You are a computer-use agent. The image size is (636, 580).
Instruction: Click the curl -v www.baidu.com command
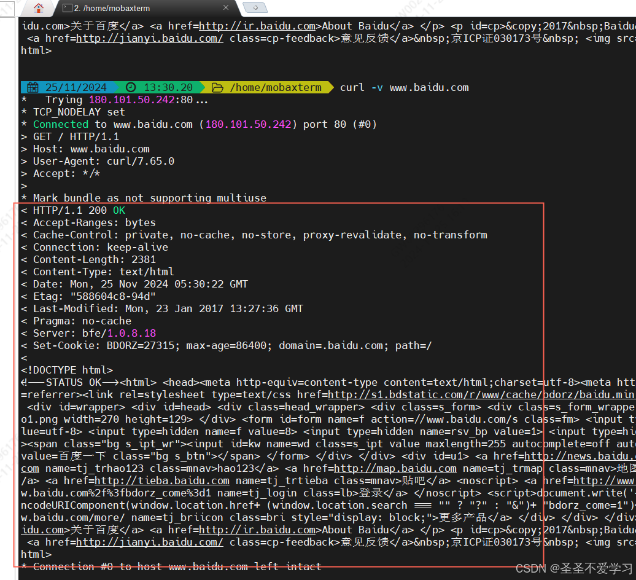click(405, 87)
